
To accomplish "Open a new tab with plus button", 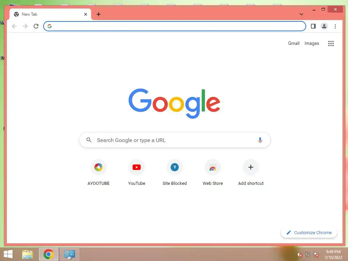I will [99, 14].
